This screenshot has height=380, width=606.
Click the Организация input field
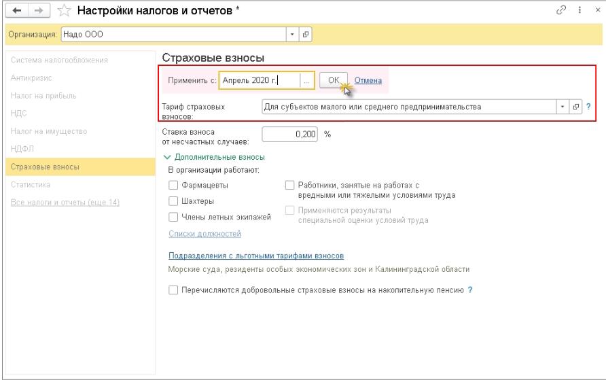173,35
